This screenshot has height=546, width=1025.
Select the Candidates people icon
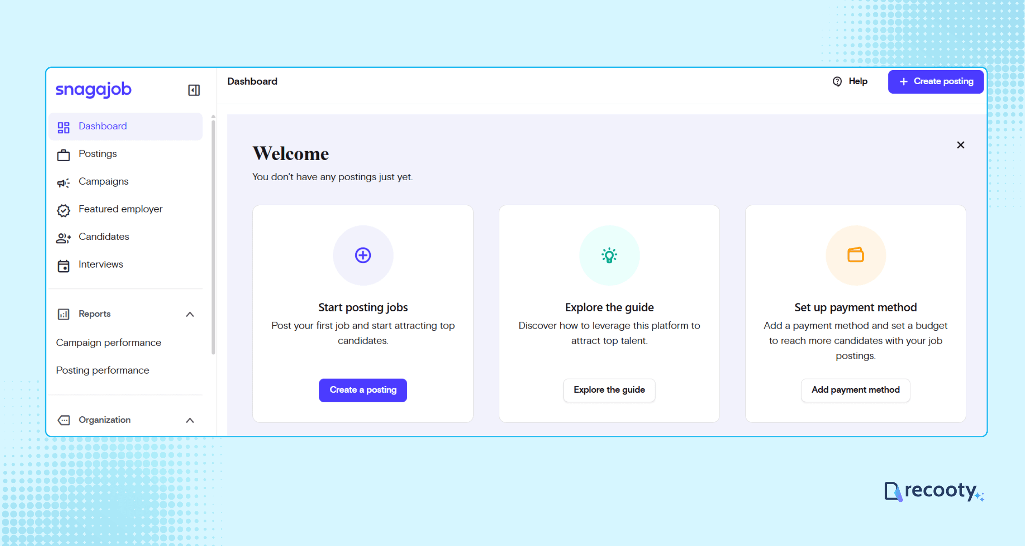click(x=63, y=237)
